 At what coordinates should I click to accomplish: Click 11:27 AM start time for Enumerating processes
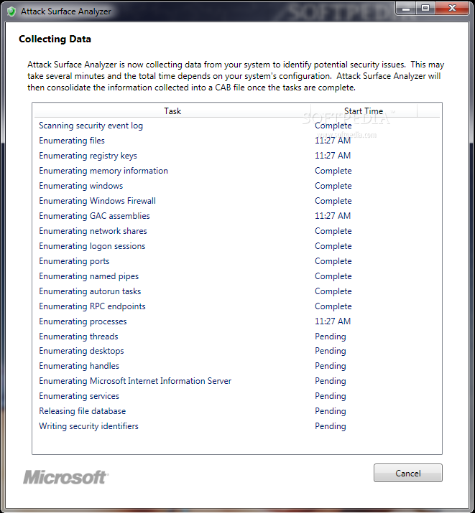pyautogui.click(x=333, y=321)
